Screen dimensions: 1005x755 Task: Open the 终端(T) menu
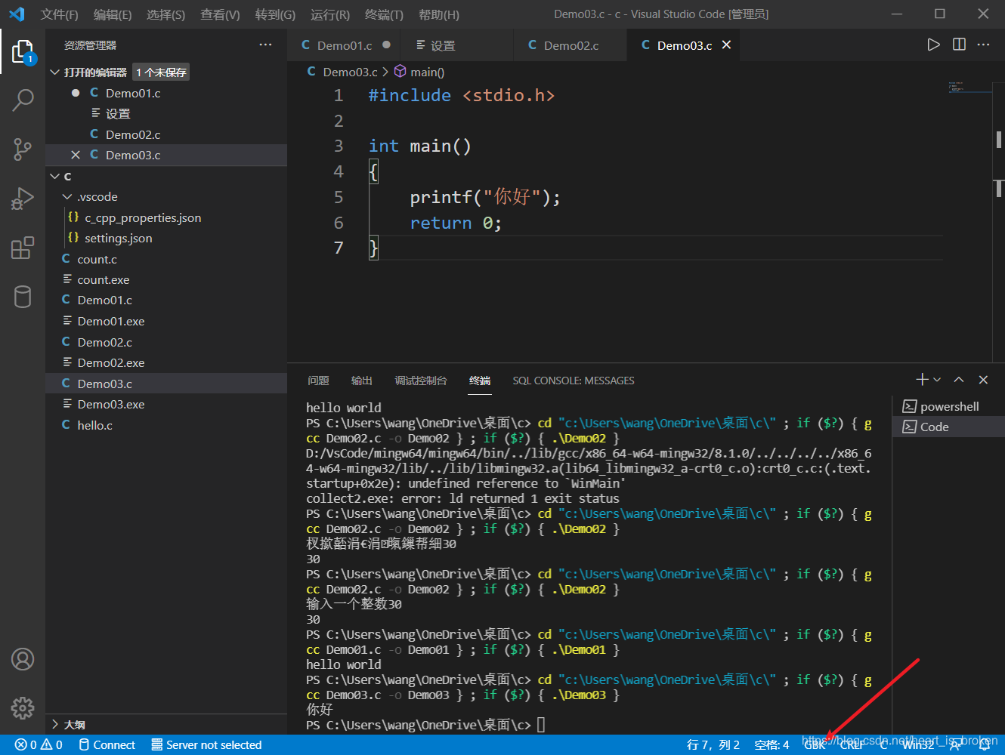384,14
